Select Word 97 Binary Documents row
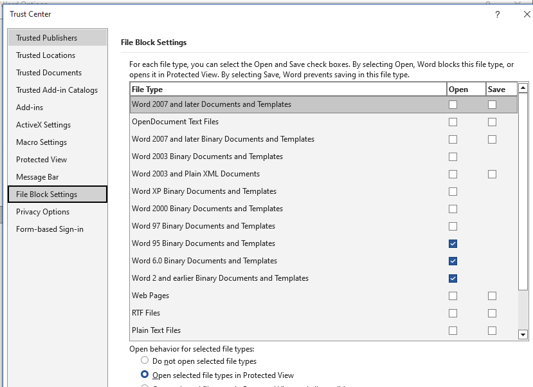533x387 pixels. pyautogui.click(x=323, y=226)
